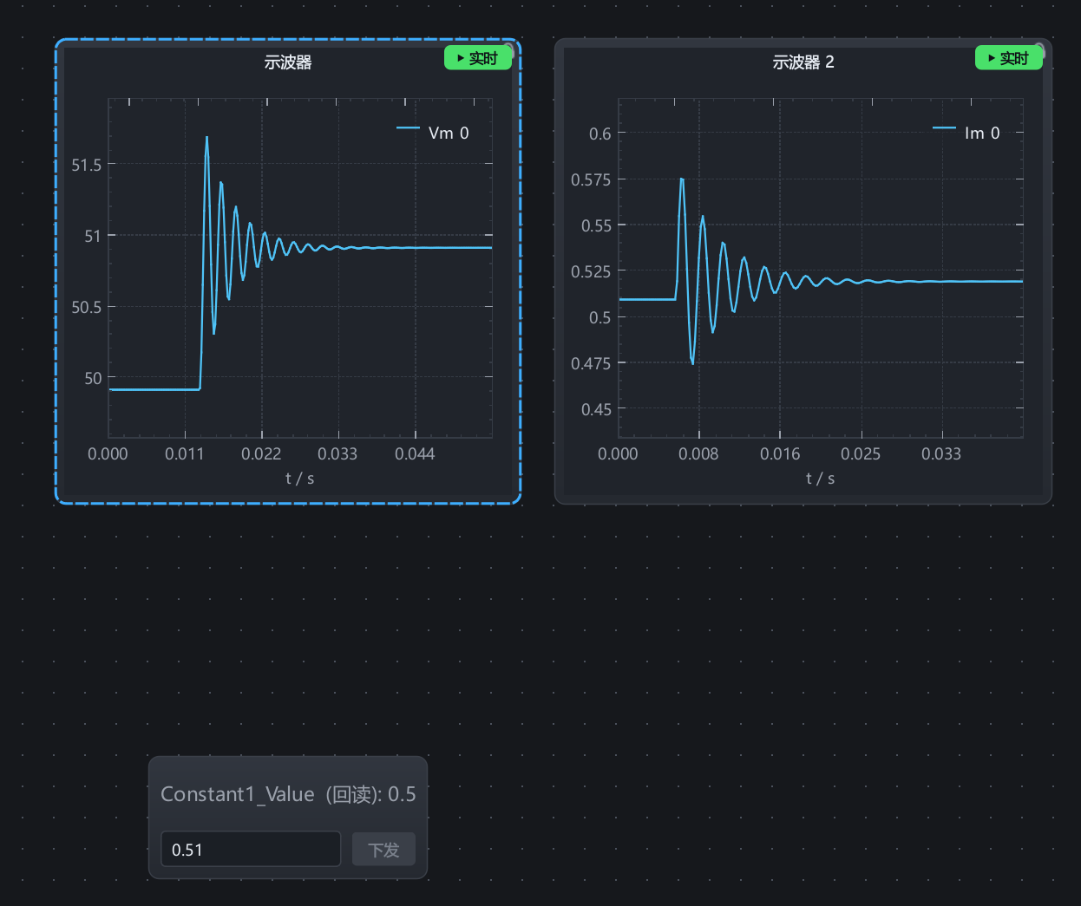Click the 0.016 time tick on the Im scope
Image resolution: width=1081 pixels, height=906 pixels.
pyautogui.click(x=780, y=453)
